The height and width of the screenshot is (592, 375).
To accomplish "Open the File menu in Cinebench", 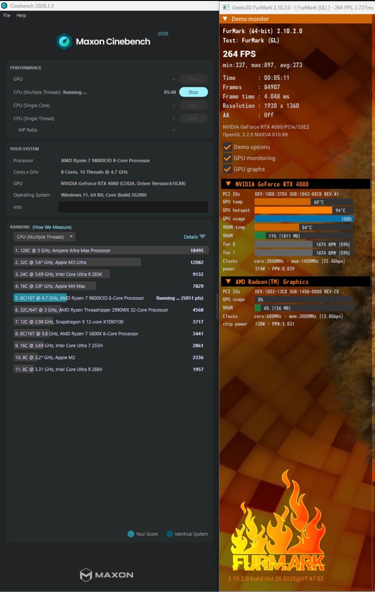I will coord(7,15).
